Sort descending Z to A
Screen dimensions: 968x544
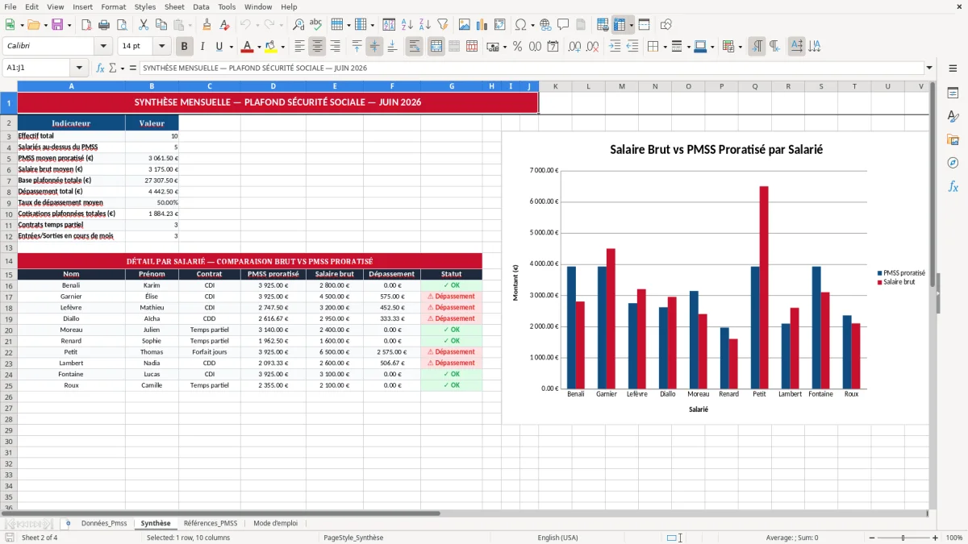424,25
